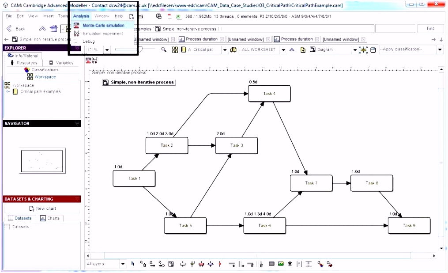Open the zoom percentage dropdown
448x273 pixels.
[107, 50]
